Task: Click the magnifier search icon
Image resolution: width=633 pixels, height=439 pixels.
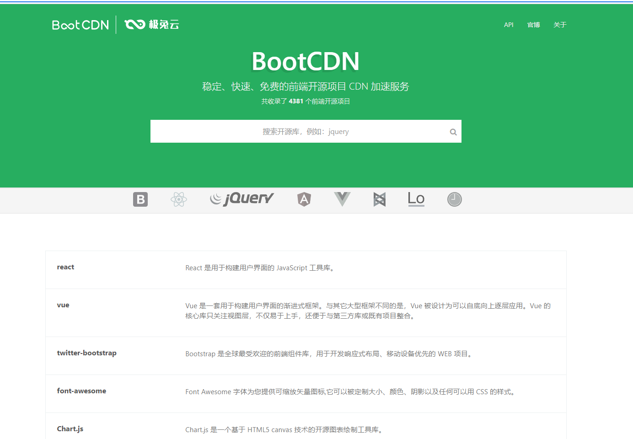Action: click(453, 132)
